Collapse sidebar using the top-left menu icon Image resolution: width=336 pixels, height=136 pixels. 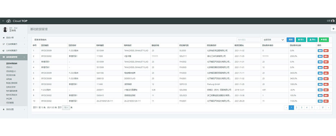pos(3,21)
